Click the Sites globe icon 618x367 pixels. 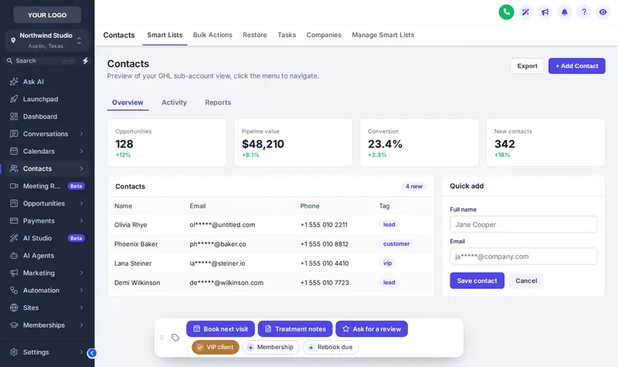(14, 308)
